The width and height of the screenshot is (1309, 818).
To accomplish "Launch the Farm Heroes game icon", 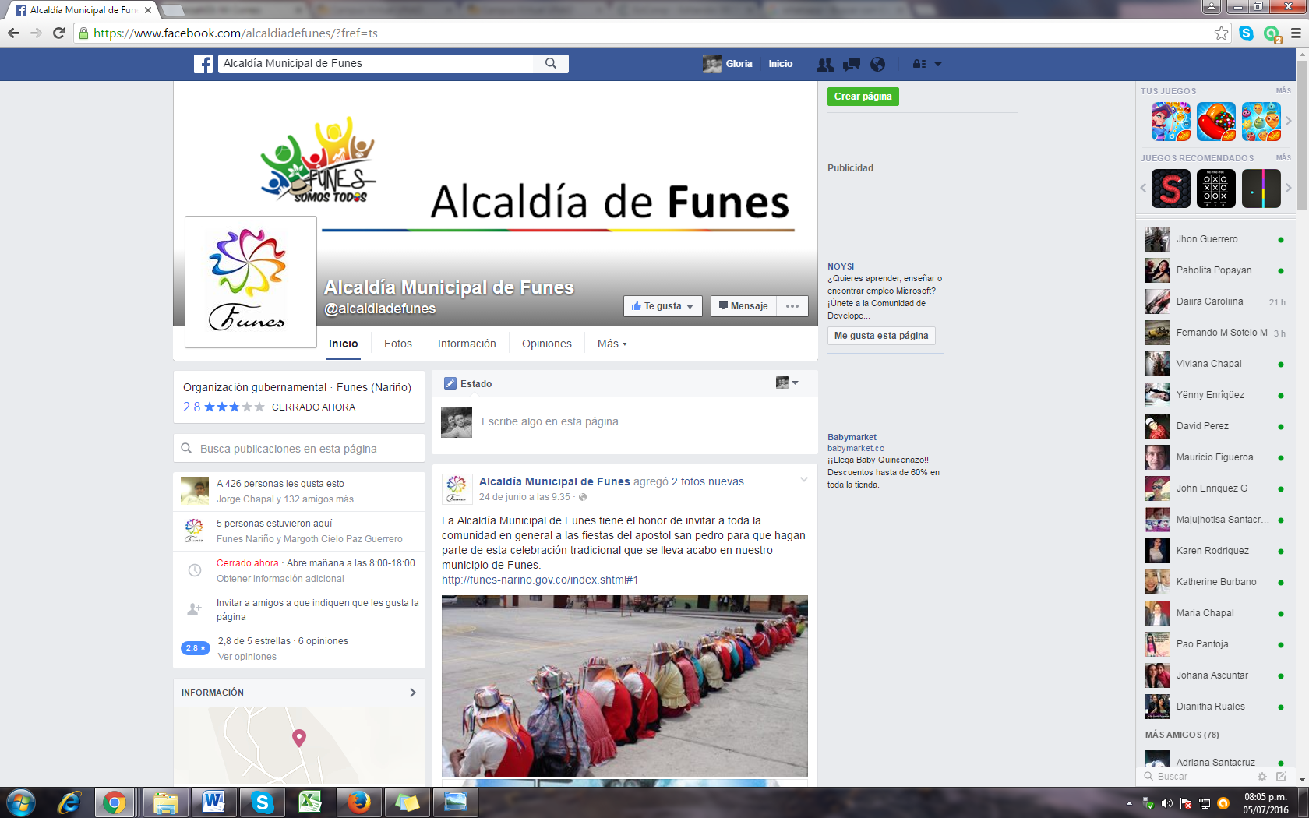I will [x=1261, y=122].
